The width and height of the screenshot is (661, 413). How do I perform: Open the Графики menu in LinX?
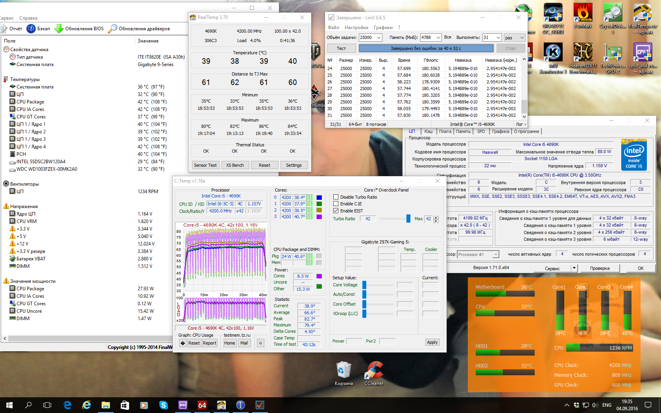coord(383,28)
